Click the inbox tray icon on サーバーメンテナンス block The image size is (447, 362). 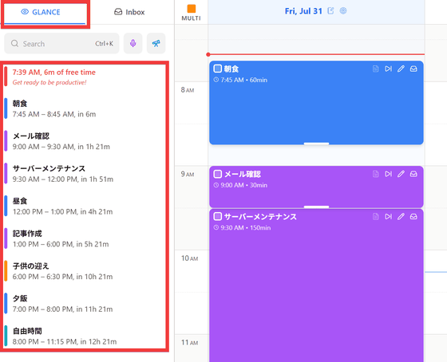tap(413, 216)
